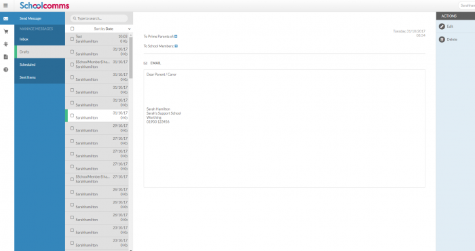Tick the select-all checkbox above list
The image size is (475, 251).
point(72,28)
